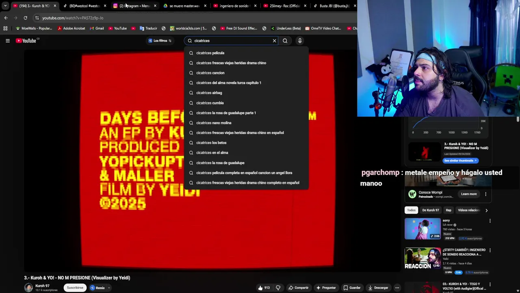Select suggestion cicatrices en el alma
The height and width of the screenshot is (293, 520).
[x=246, y=153]
